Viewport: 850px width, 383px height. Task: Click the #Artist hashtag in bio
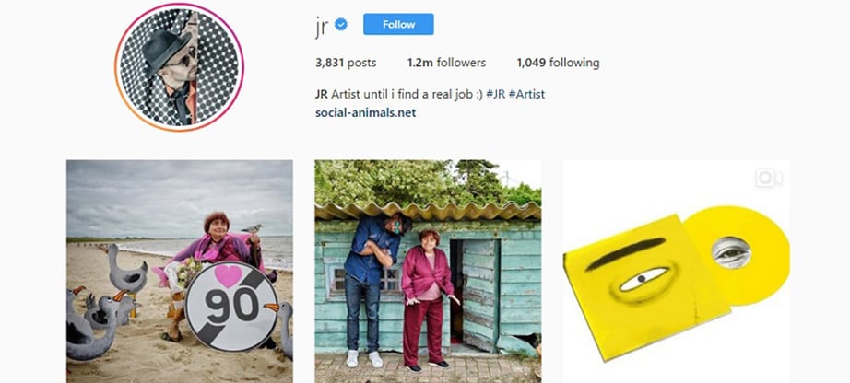pyautogui.click(x=526, y=94)
